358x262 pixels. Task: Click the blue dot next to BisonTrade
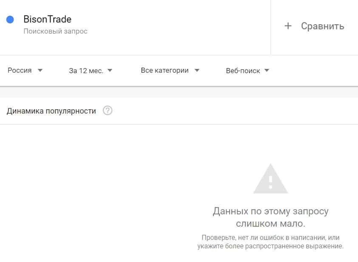pyautogui.click(x=10, y=20)
